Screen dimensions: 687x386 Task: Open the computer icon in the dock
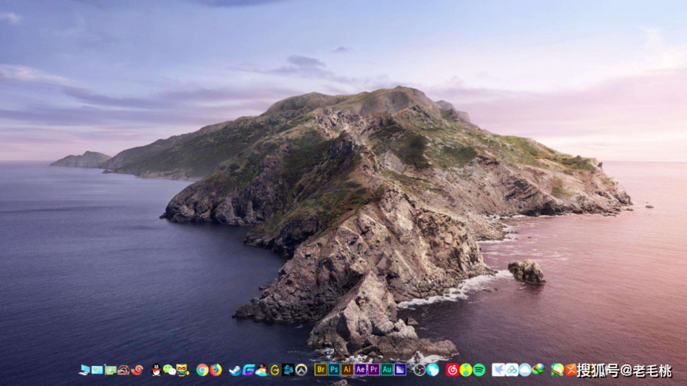pos(84,370)
